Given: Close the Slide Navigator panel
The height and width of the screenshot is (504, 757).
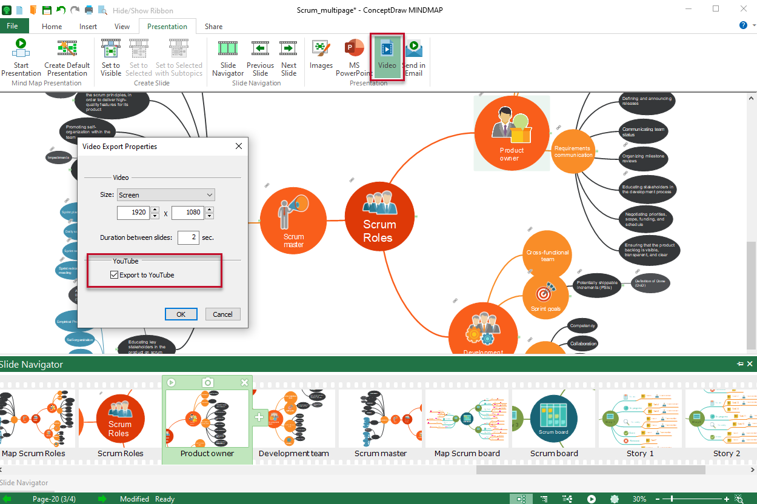Looking at the screenshot, I should point(750,364).
